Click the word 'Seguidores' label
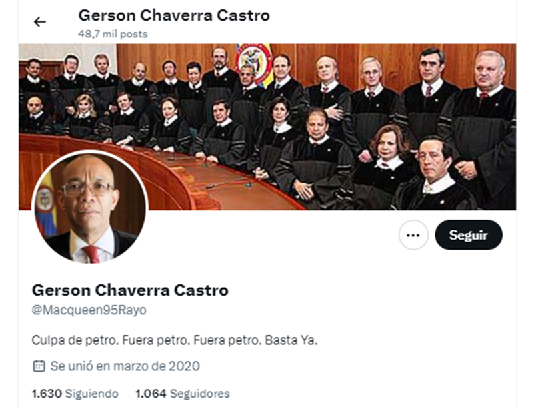 click(x=200, y=394)
